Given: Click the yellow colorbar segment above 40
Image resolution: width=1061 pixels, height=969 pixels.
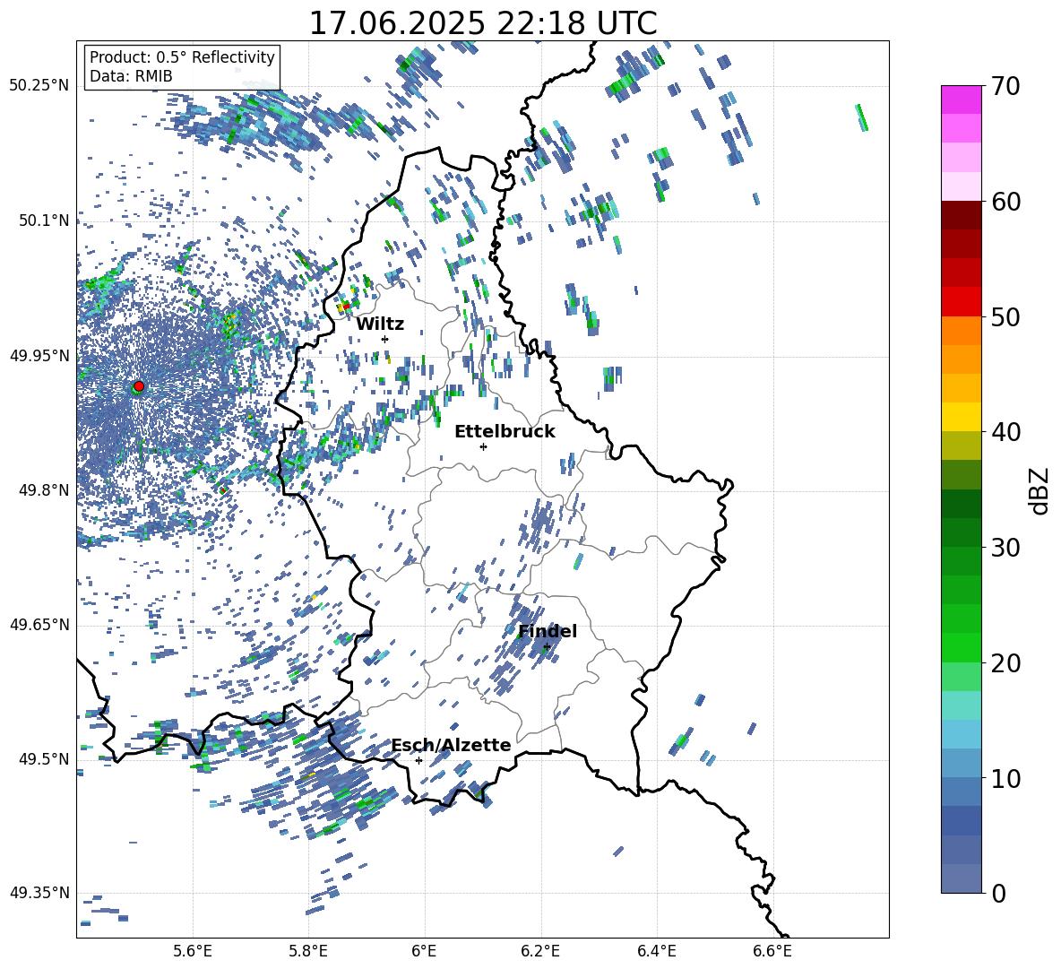Looking at the screenshot, I should (961, 418).
